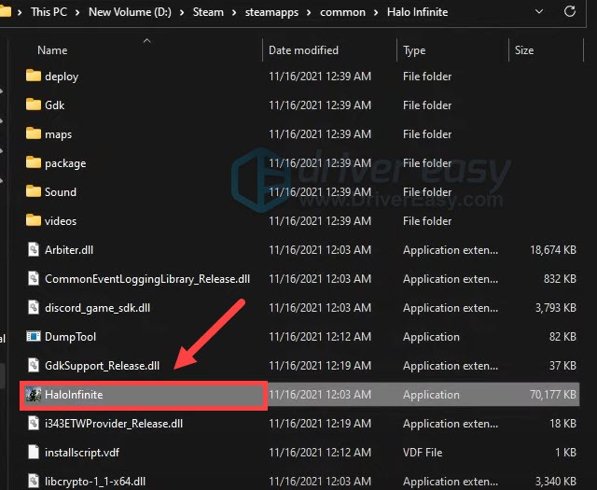Click the videos folder icon
597x490 pixels.
tap(34, 220)
